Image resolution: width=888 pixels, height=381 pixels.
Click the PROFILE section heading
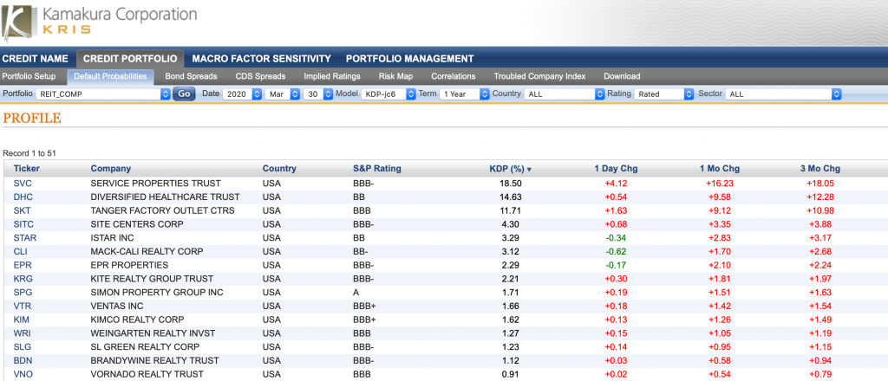pos(32,118)
